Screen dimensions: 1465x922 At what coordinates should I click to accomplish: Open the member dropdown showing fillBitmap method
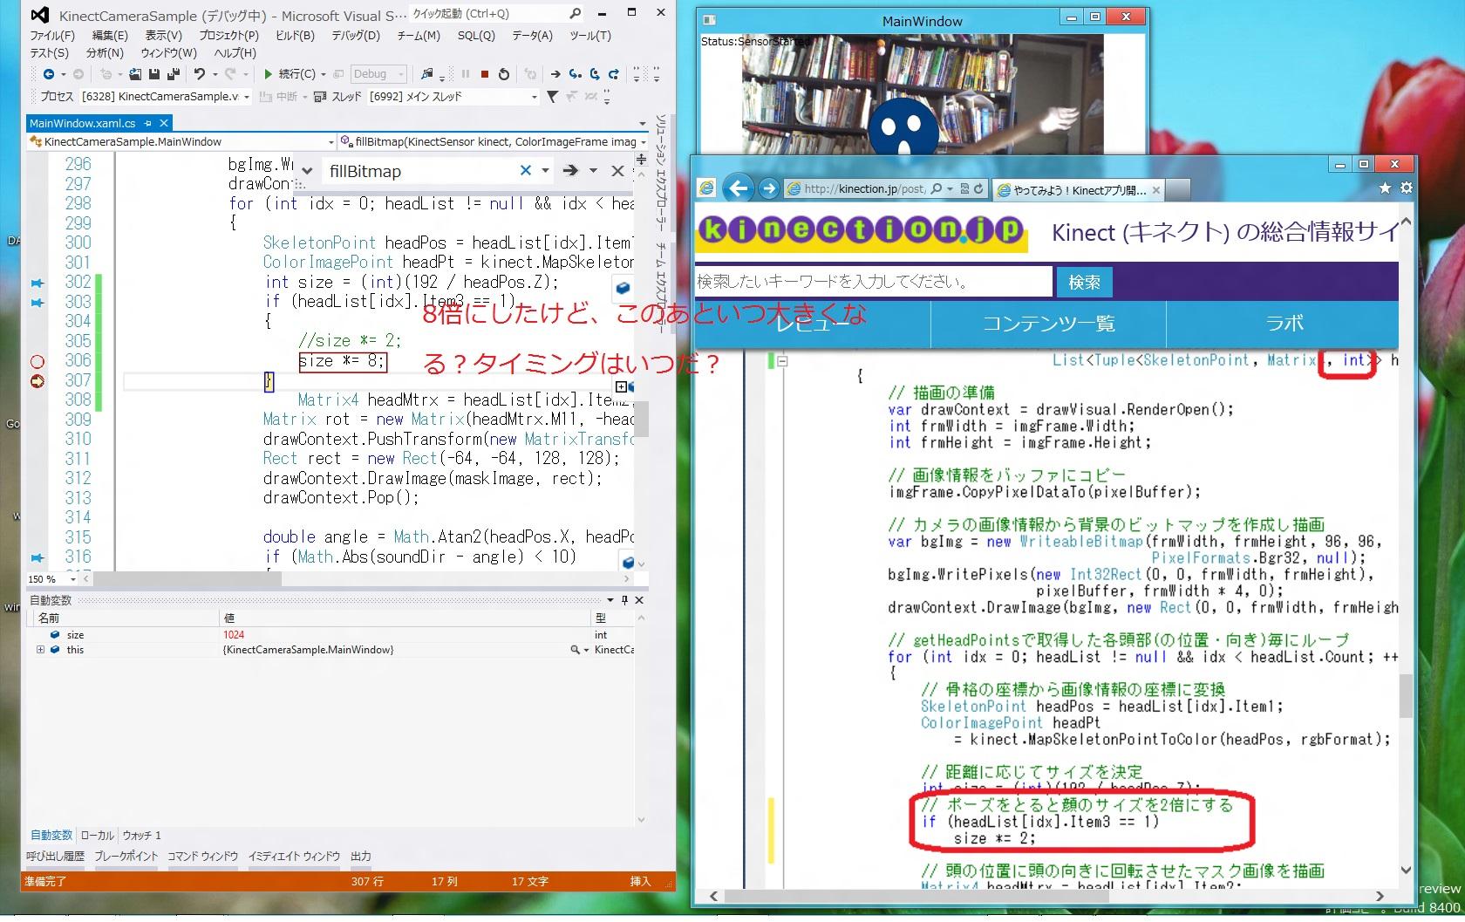(x=494, y=142)
